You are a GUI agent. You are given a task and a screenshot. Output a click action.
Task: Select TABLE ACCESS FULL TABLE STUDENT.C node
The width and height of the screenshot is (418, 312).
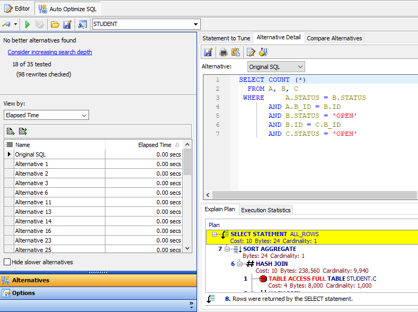click(x=322, y=279)
